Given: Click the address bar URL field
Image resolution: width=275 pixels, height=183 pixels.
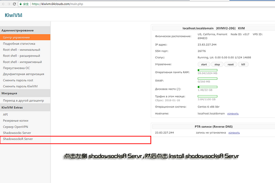Looking at the screenshot, I should click(x=147, y=4).
